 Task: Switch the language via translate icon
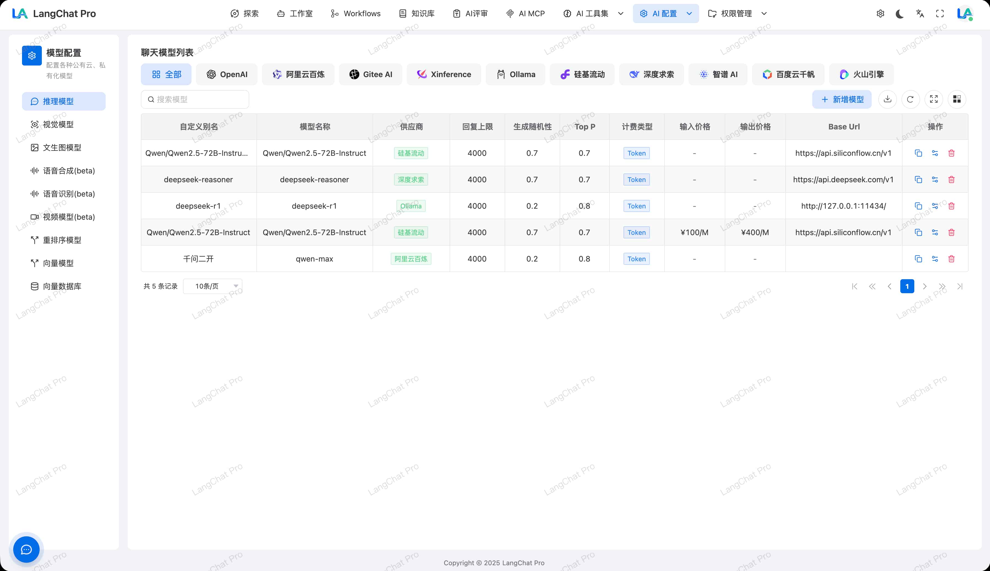(x=920, y=14)
